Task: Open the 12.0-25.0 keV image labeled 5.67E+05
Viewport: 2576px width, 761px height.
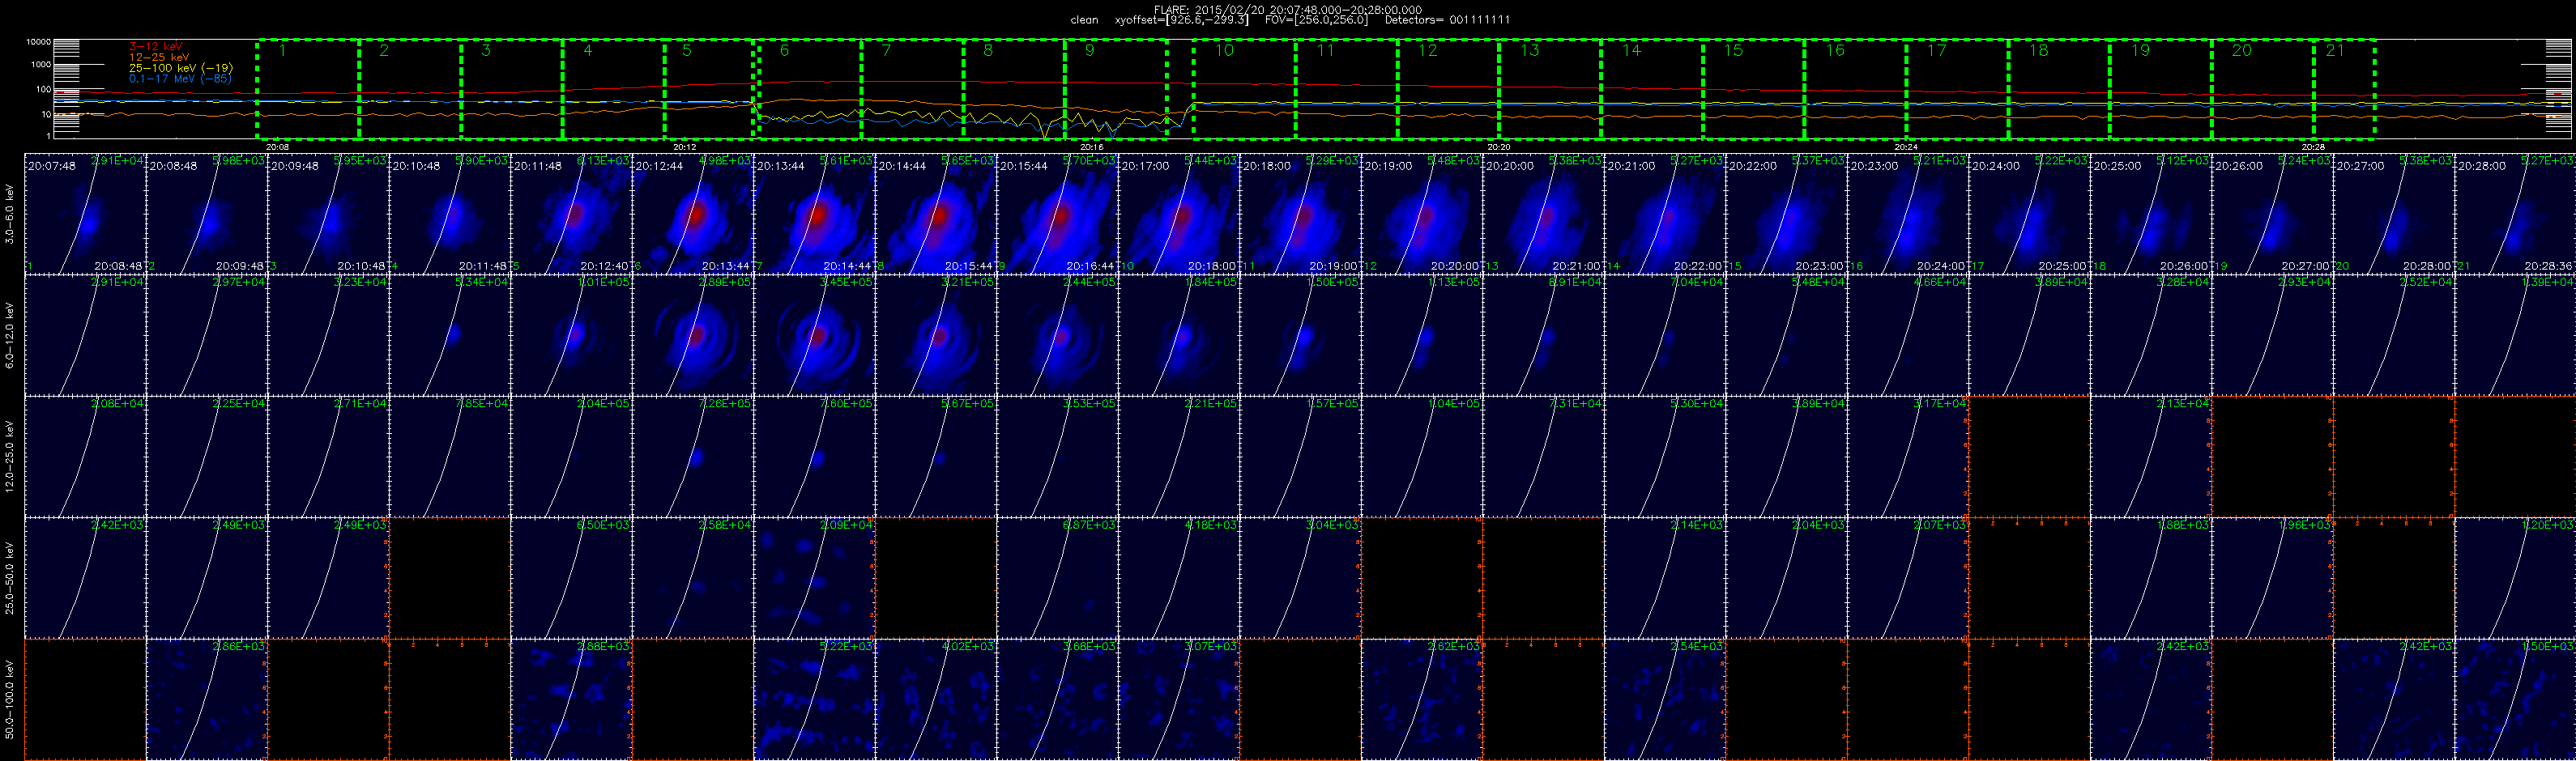Action: point(936,456)
